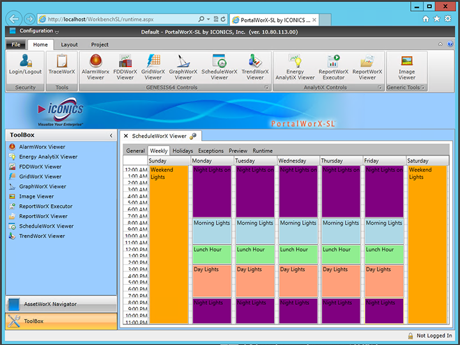Go forward in the browser
Viewport: 460px width, 345px height.
pos(29,19)
